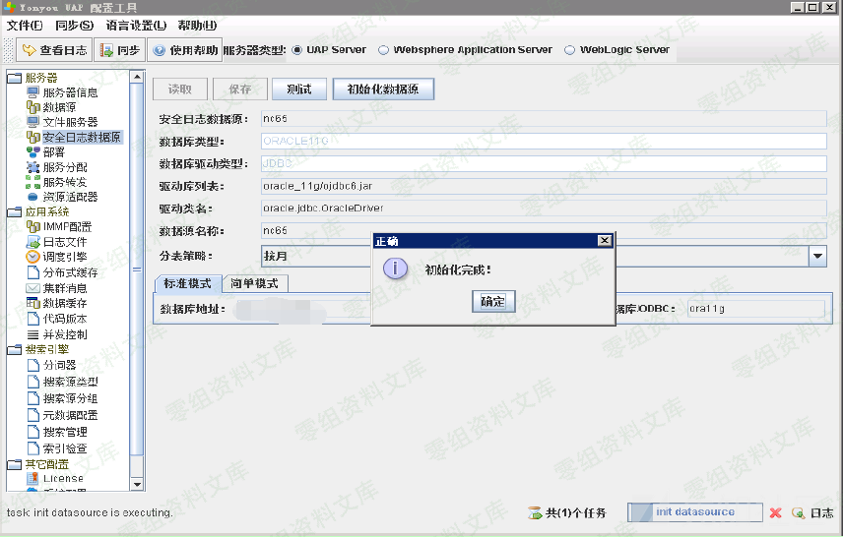Viewport: 843px width, 537px height.
Task: Click the 初始化数据源 button
Action: coord(383,89)
